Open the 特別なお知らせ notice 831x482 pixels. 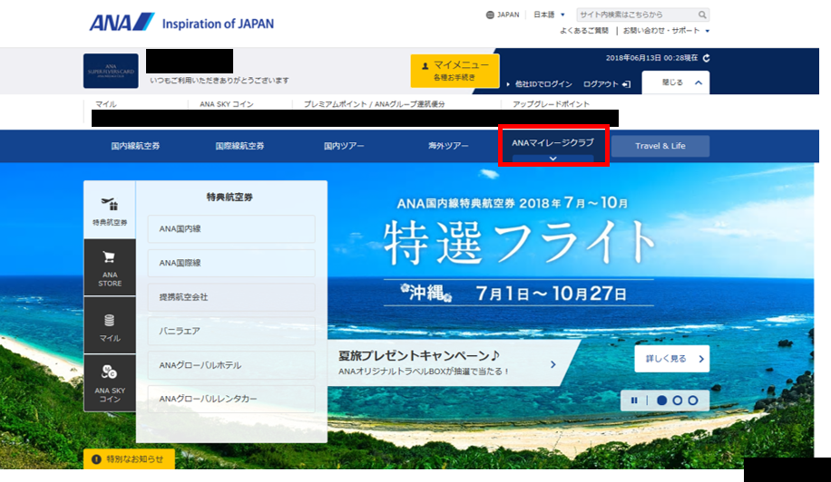tap(130, 459)
